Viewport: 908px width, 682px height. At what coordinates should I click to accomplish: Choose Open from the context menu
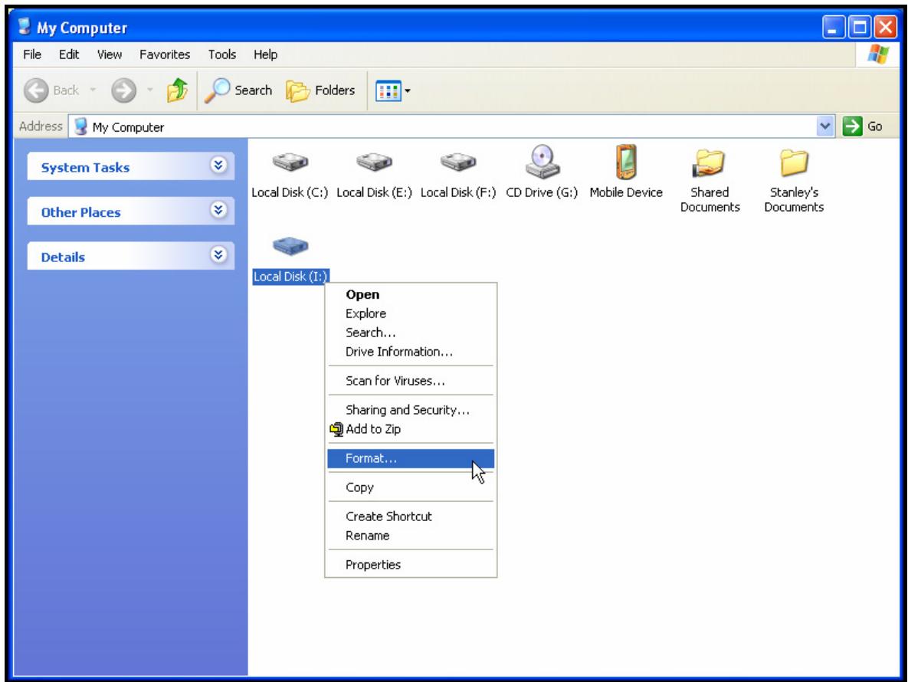coord(411,295)
